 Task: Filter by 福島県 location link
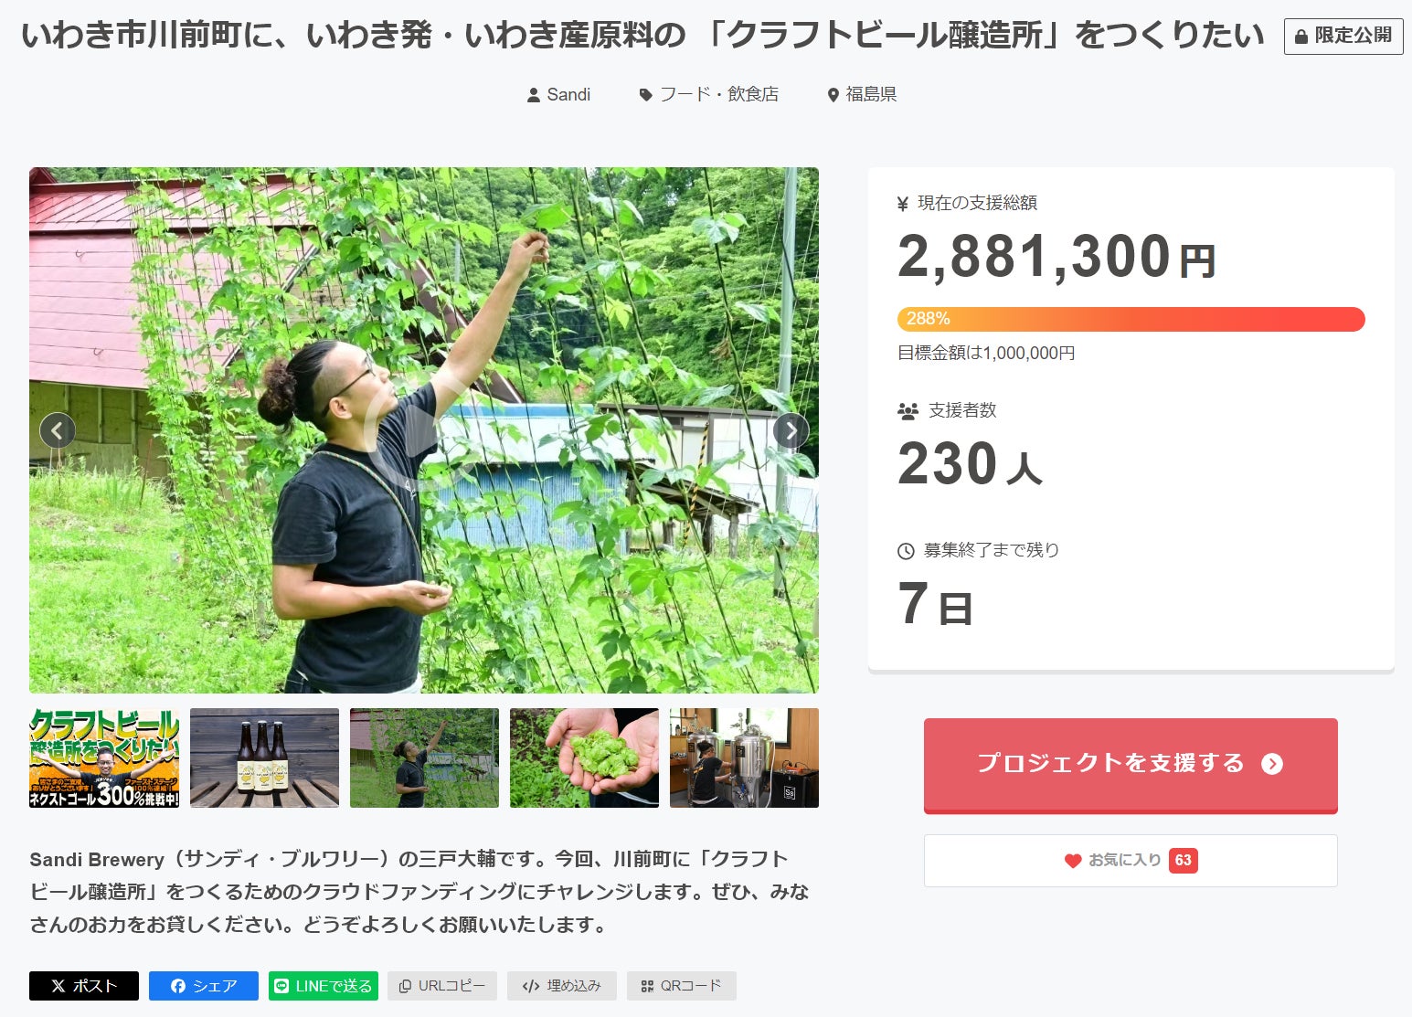[x=862, y=95]
